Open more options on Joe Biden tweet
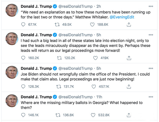Image resolution: width=159 pixels, height=122 pixels. click(x=151, y=68)
